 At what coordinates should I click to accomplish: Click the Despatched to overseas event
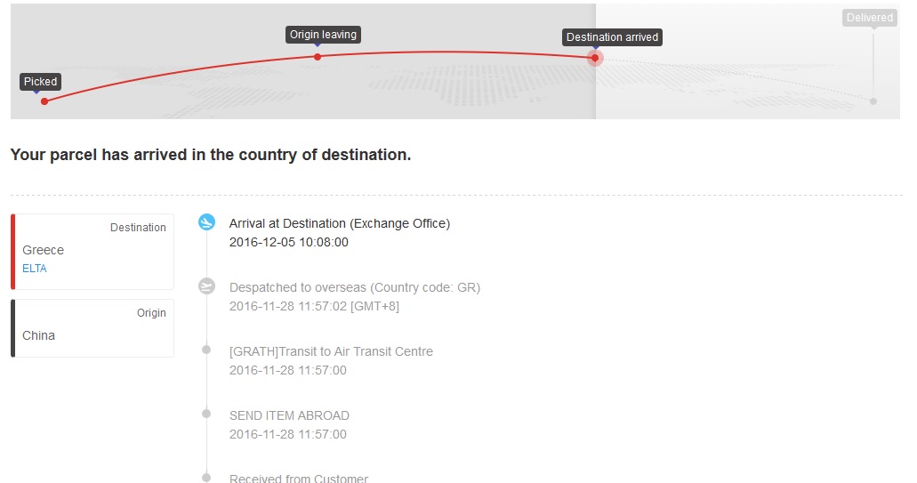pos(354,287)
